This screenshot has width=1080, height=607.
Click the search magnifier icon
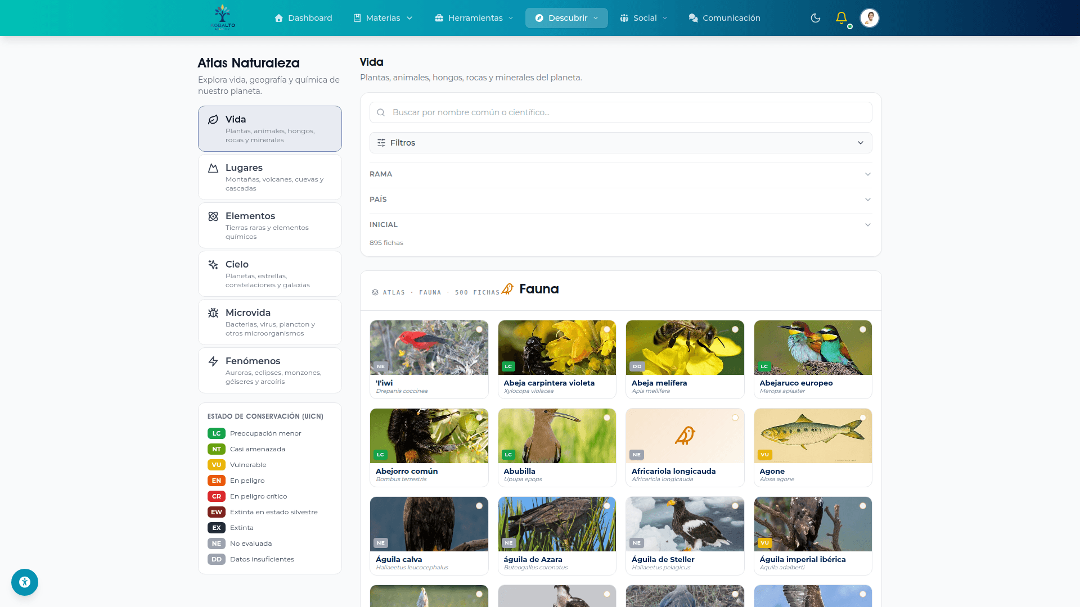click(381, 112)
